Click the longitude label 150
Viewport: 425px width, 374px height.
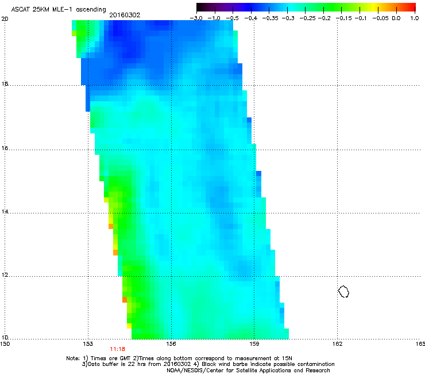click(x=5, y=344)
